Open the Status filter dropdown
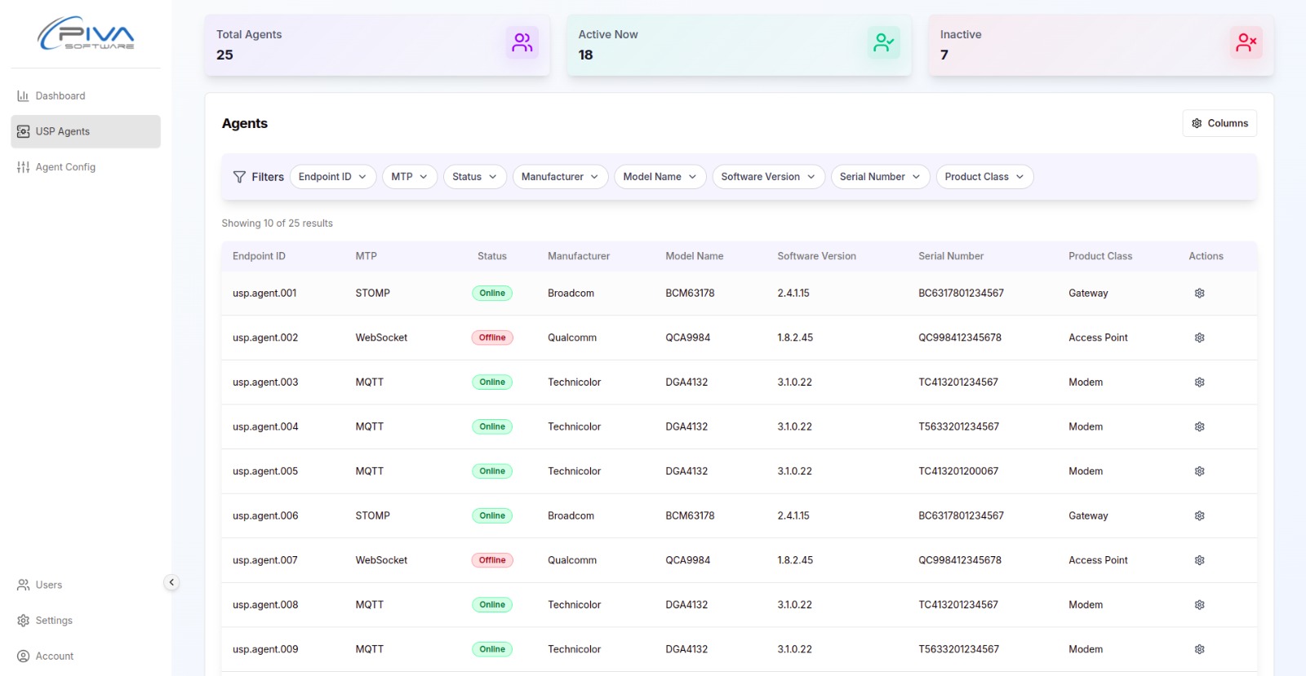 click(x=474, y=177)
